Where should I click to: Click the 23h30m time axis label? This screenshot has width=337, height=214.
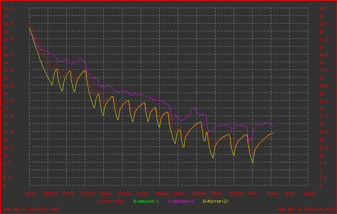[236, 194]
